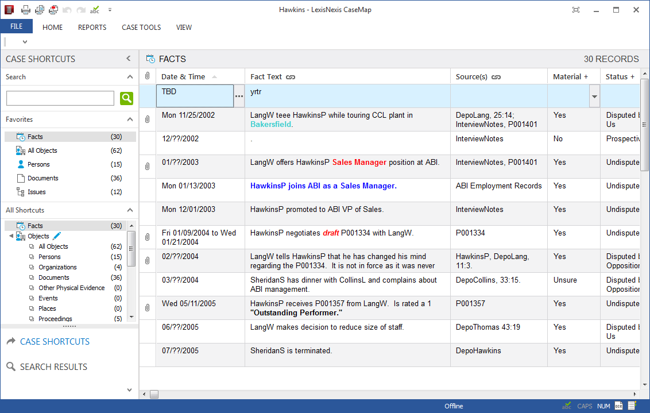Image resolution: width=650 pixels, height=413 pixels.
Task: Click the OCR icon in the status bar
Action: point(618,406)
